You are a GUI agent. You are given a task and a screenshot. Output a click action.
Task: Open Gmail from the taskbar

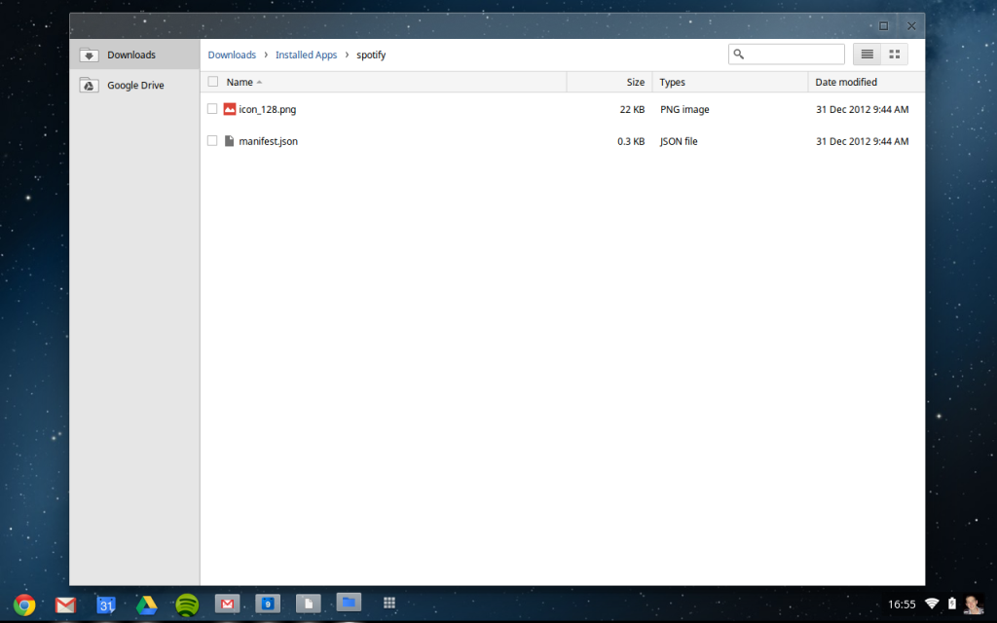pos(64,604)
